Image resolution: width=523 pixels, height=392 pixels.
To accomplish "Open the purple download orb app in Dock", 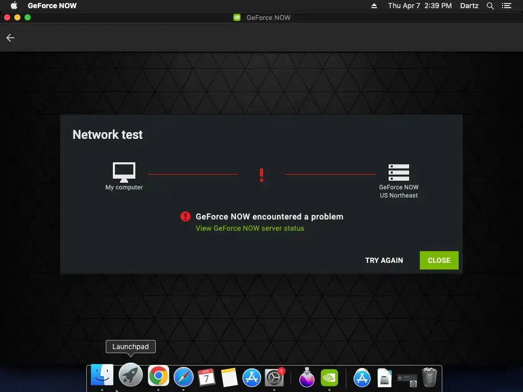I will 306,378.
